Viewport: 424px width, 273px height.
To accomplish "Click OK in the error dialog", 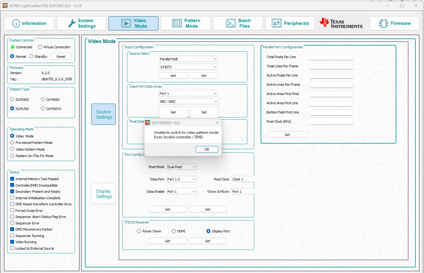I will (x=207, y=149).
